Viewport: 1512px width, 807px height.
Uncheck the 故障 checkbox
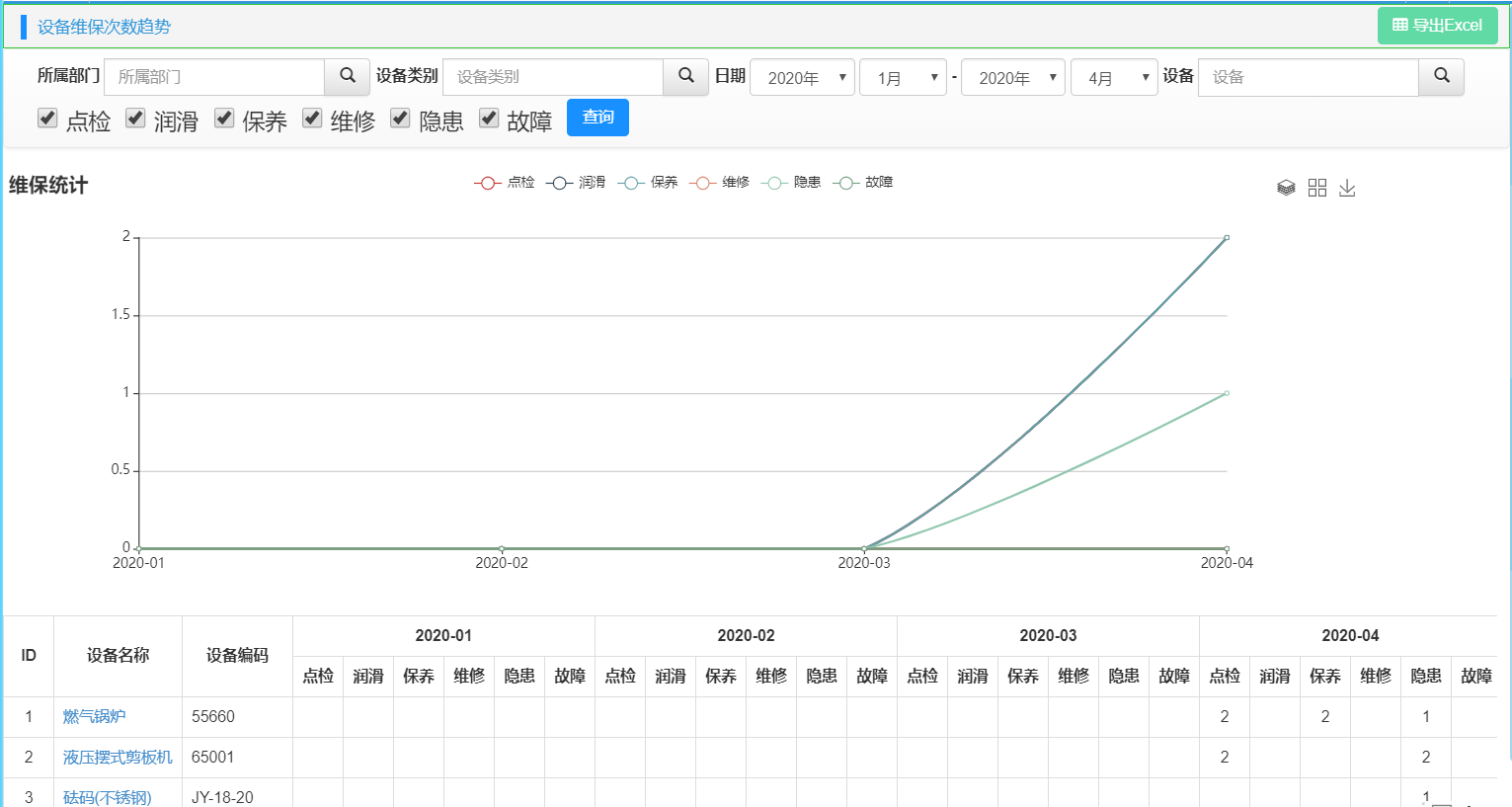(x=489, y=119)
